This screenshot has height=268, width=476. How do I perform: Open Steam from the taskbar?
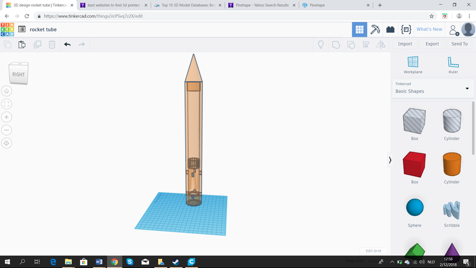[176, 262]
